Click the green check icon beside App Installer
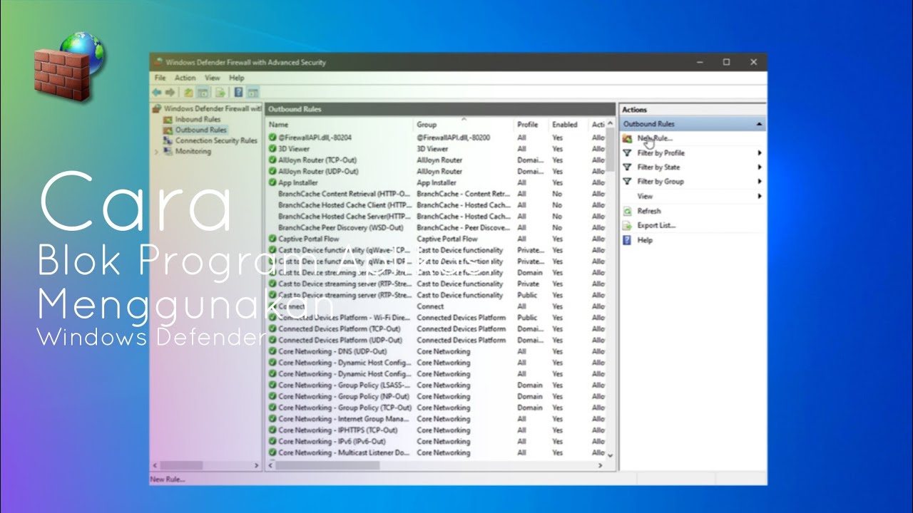 272,182
